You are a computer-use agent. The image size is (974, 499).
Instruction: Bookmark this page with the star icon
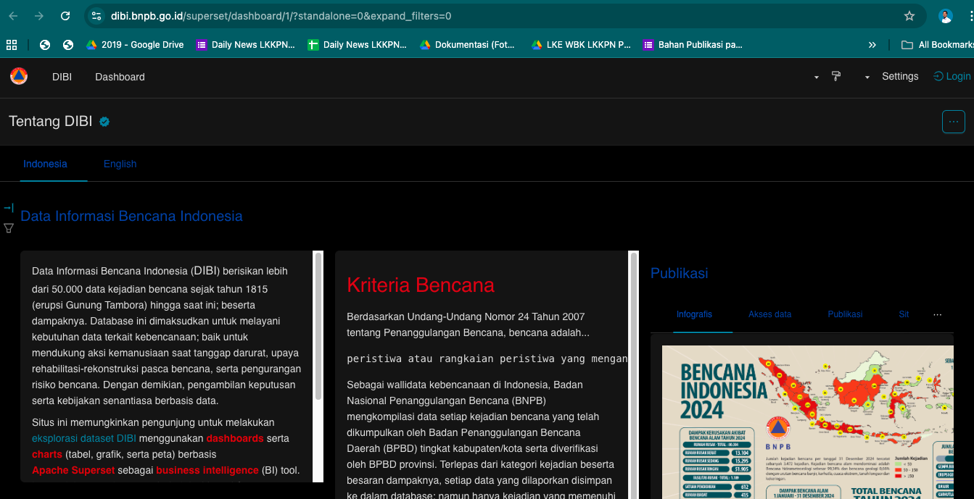tap(909, 16)
